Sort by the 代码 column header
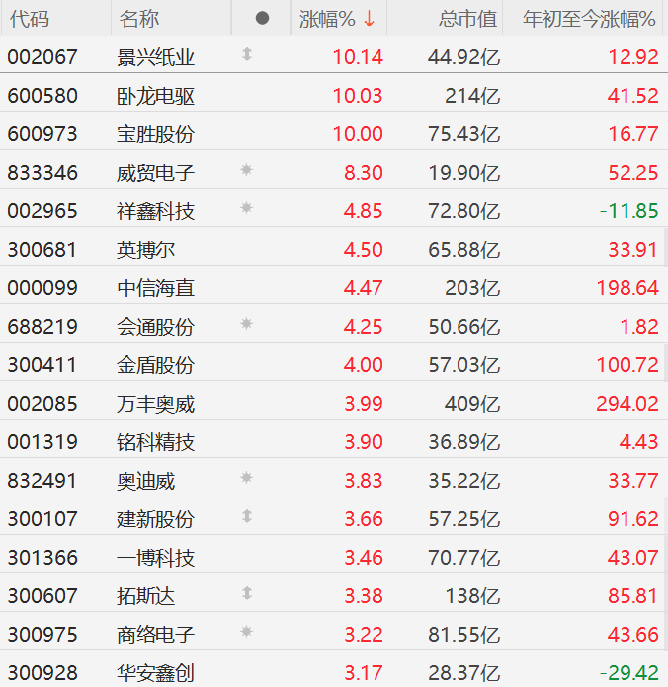 click(x=30, y=19)
